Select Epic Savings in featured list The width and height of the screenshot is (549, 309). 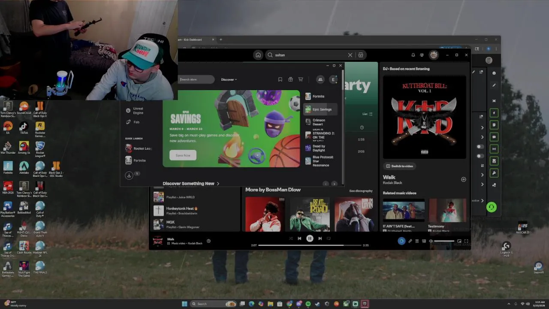pyautogui.click(x=320, y=109)
